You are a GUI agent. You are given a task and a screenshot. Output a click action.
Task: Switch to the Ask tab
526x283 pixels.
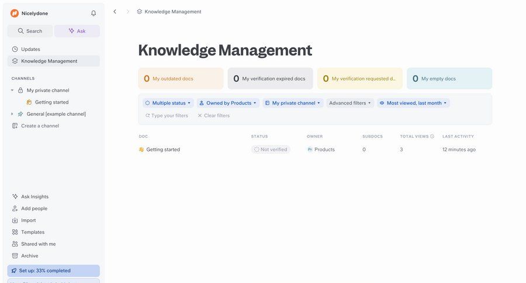point(77,31)
